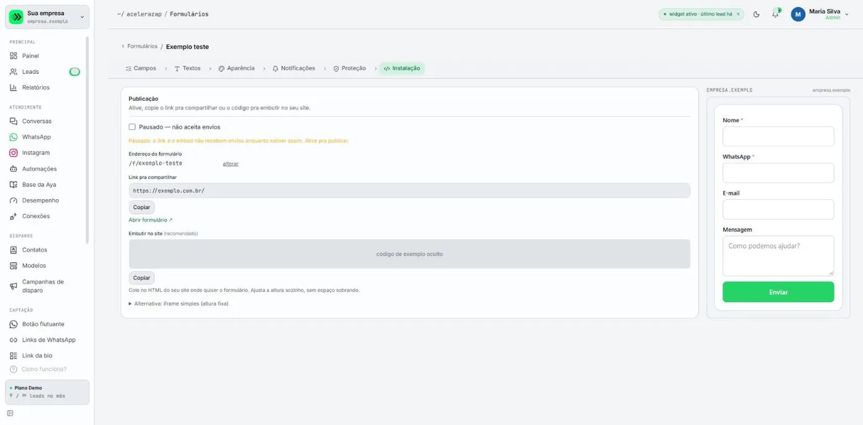The width and height of the screenshot is (863, 425).
Task: Click the Plano Demo usage card
Action: (47, 392)
